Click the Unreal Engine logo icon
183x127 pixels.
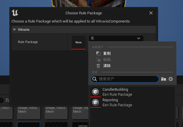[x=15, y=13]
